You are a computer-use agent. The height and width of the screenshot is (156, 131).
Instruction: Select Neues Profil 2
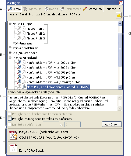[x=36, y=33]
